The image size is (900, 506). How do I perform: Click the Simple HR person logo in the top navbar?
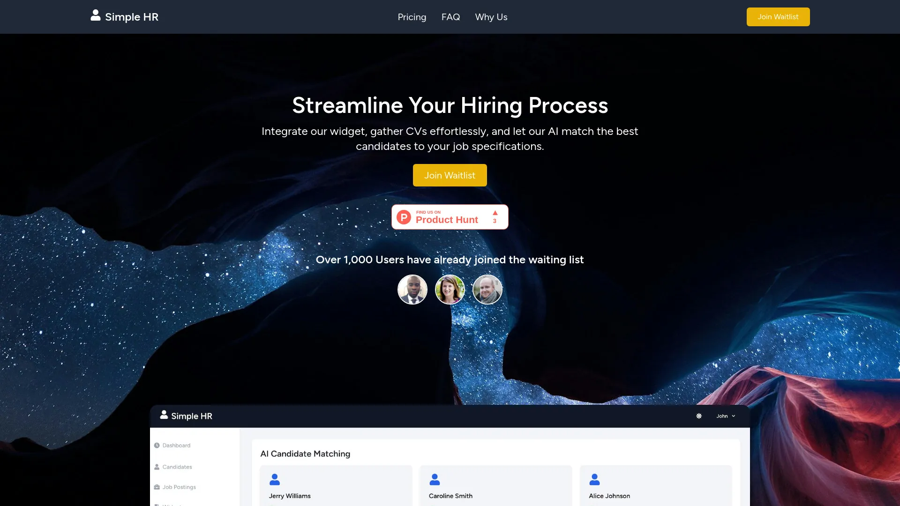[95, 15]
